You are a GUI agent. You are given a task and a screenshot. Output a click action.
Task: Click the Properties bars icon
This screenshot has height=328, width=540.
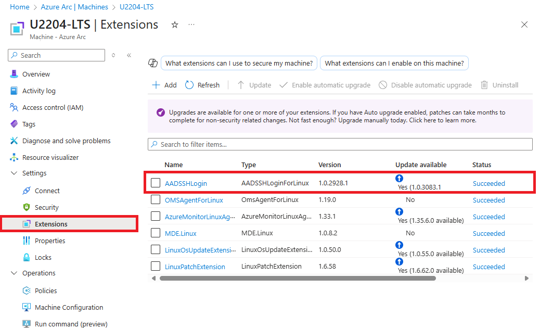(27, 241)
